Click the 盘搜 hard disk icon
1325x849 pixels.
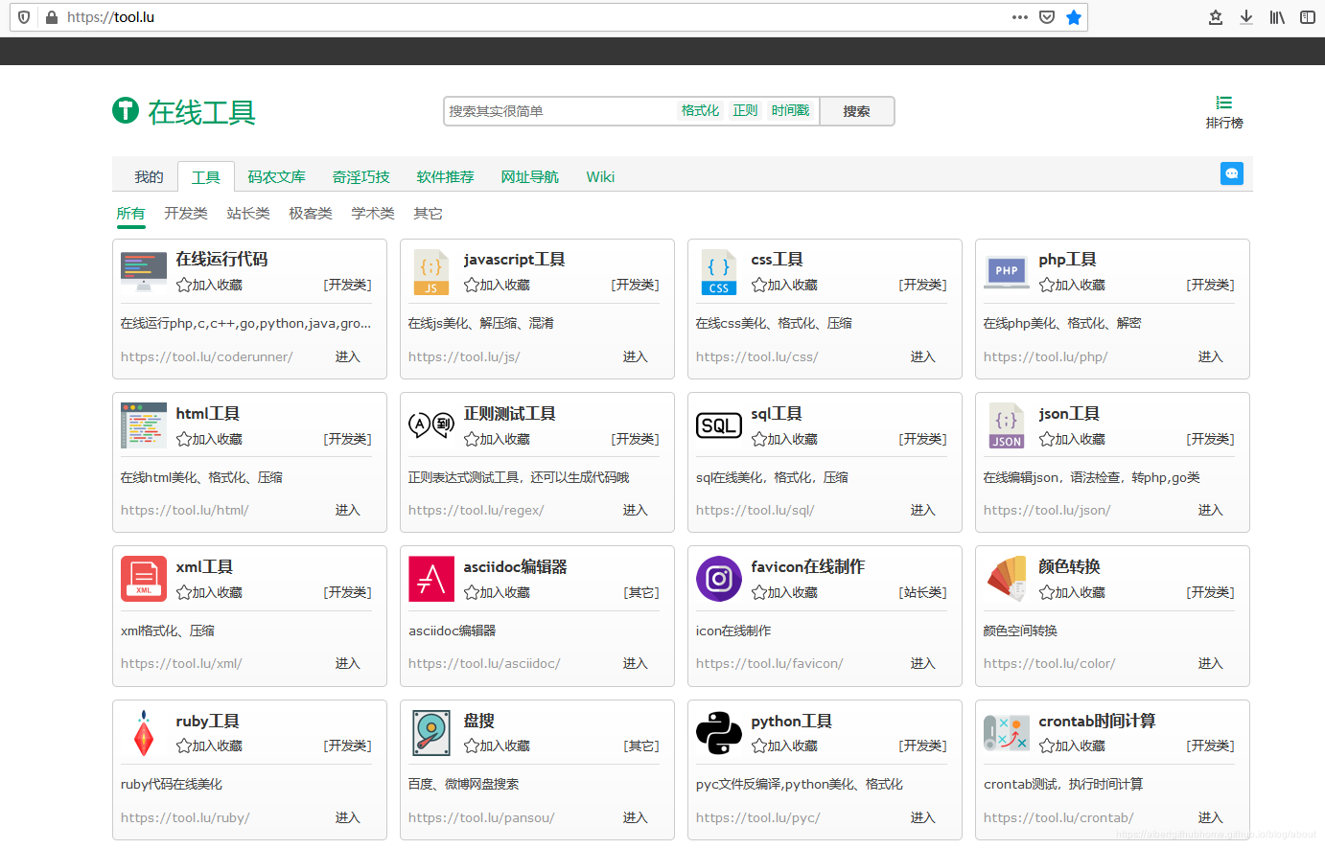coord(431,733)
